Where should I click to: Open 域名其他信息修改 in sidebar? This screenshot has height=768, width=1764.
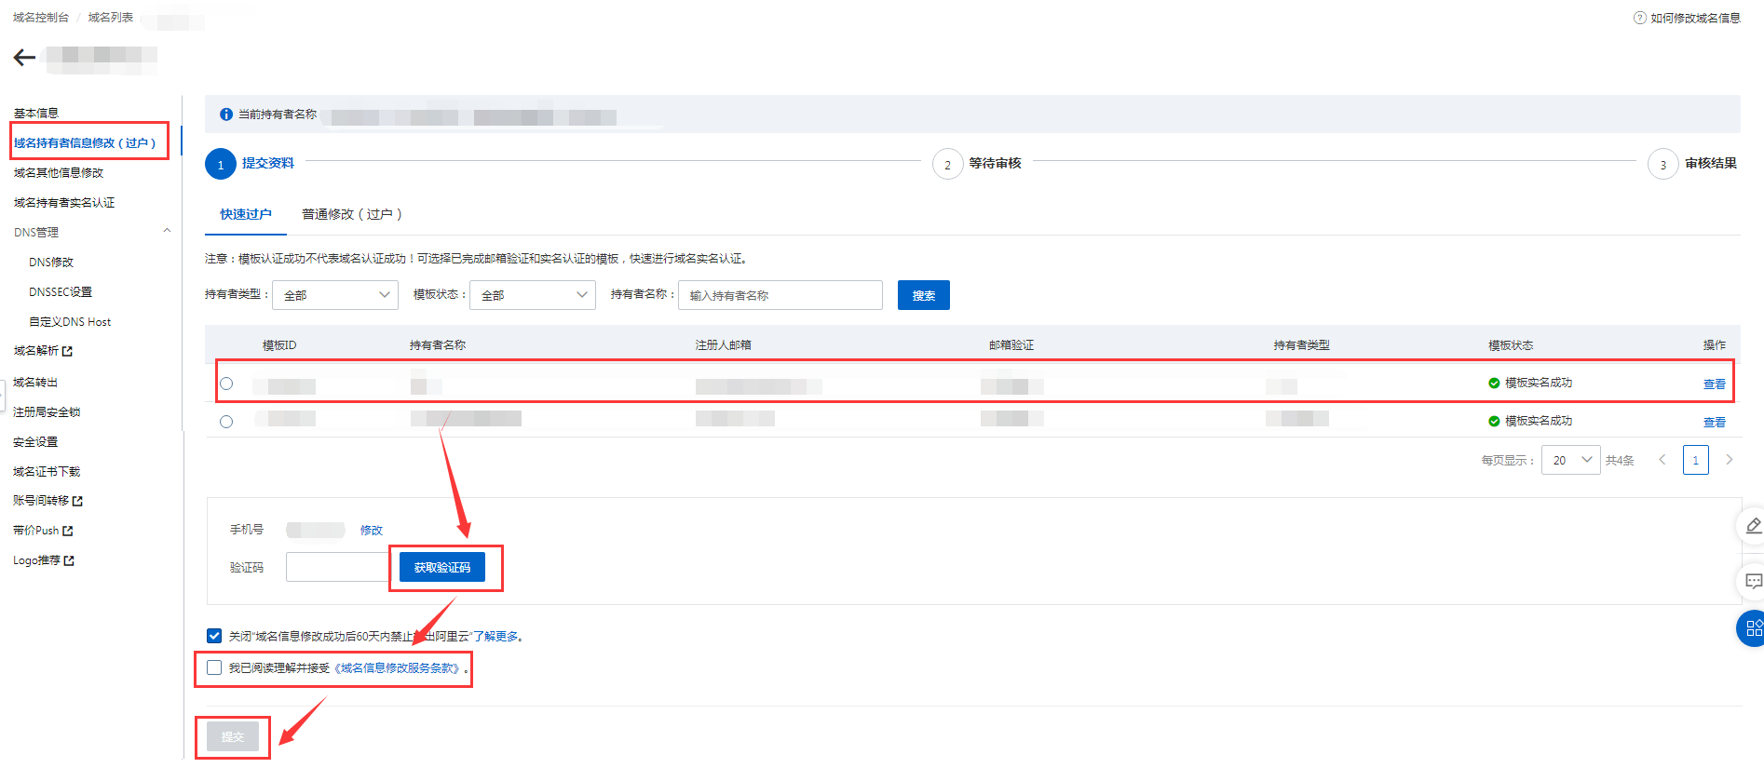[59, 172]
